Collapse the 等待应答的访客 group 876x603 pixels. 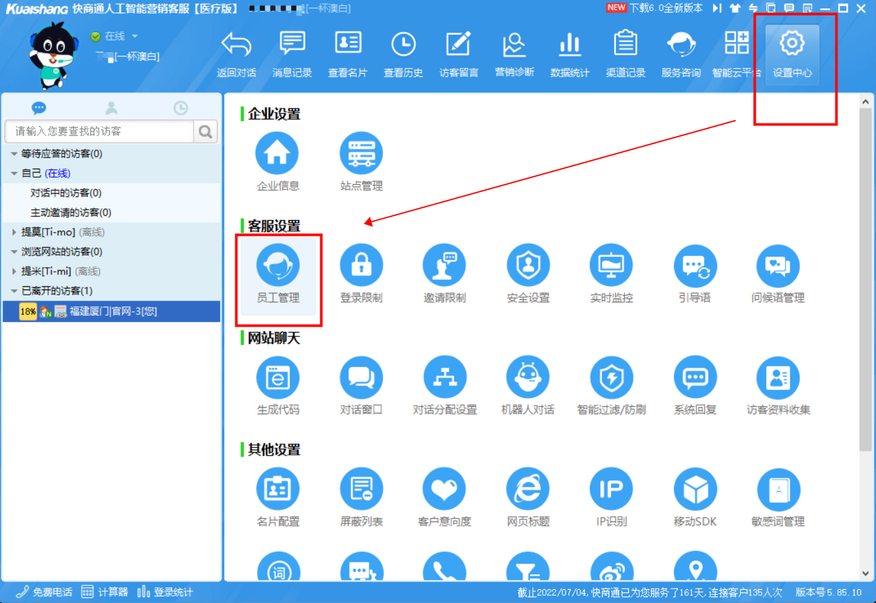tap(15, 154)
